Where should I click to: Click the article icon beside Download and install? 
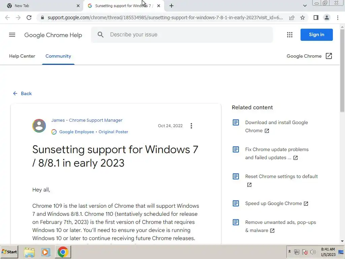(236, 122)
